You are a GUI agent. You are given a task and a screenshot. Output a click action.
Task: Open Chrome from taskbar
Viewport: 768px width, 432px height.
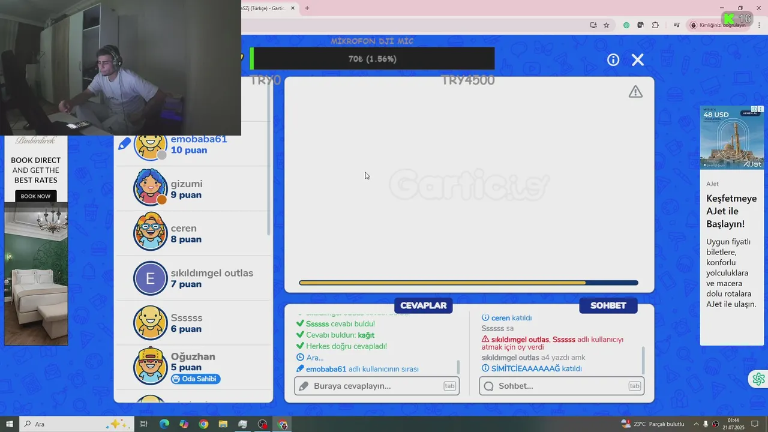[203, 424]
